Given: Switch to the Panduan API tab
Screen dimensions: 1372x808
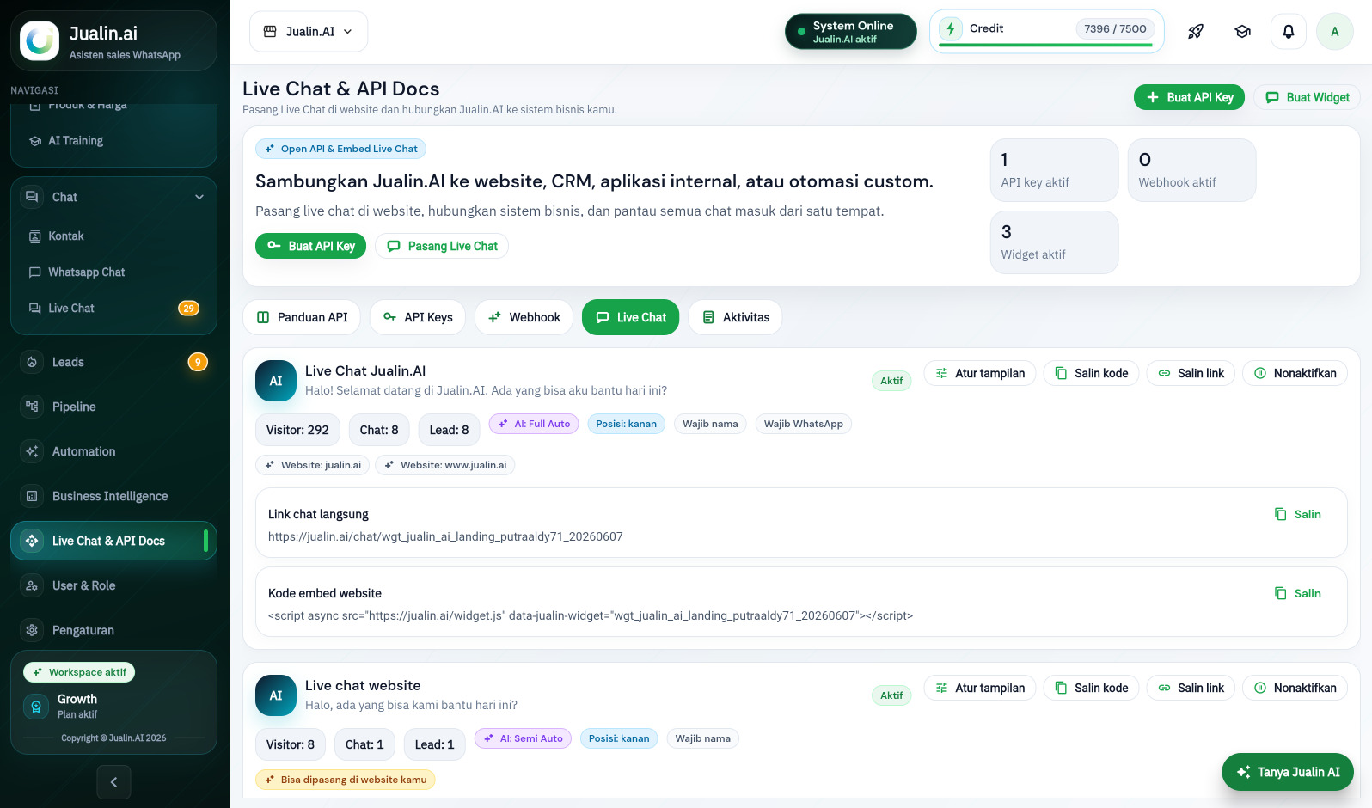Looking at the screenshot, I should point(302,317).
